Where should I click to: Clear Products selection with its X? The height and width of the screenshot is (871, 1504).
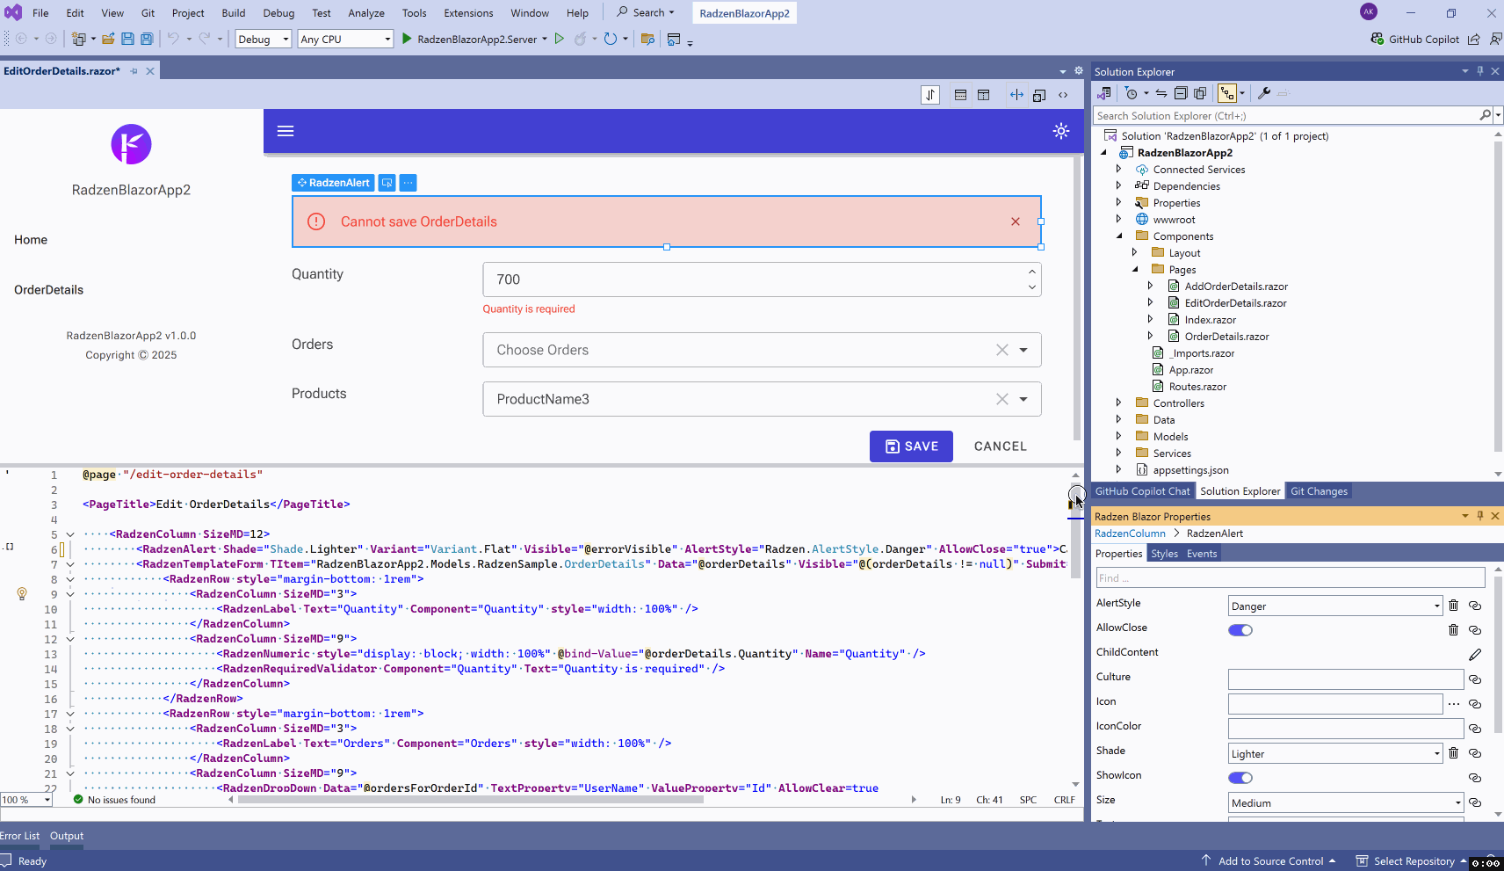click(1001, 399)
